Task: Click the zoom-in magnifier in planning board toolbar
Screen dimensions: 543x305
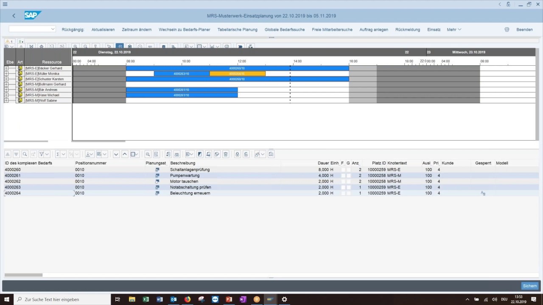Action: pyautogui.click(x=75, y=47)
